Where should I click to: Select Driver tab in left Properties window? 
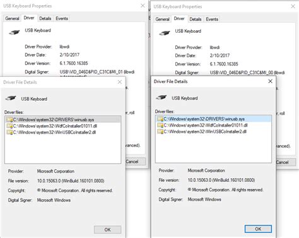pos(29,18)
